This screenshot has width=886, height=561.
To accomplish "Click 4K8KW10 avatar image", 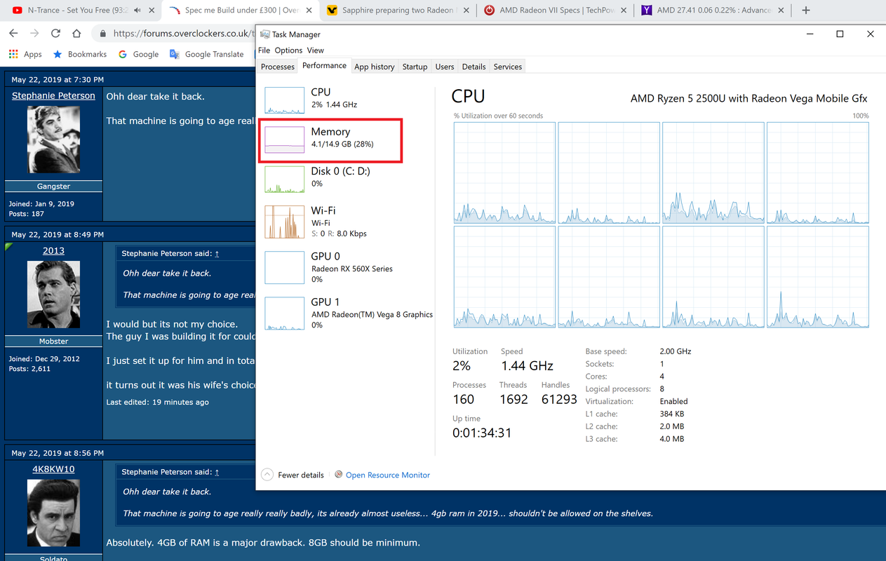I will tap(53, 513).
